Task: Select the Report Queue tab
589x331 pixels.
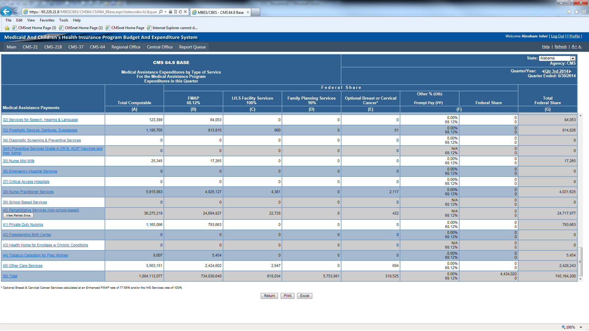Action: click(192, 47)
